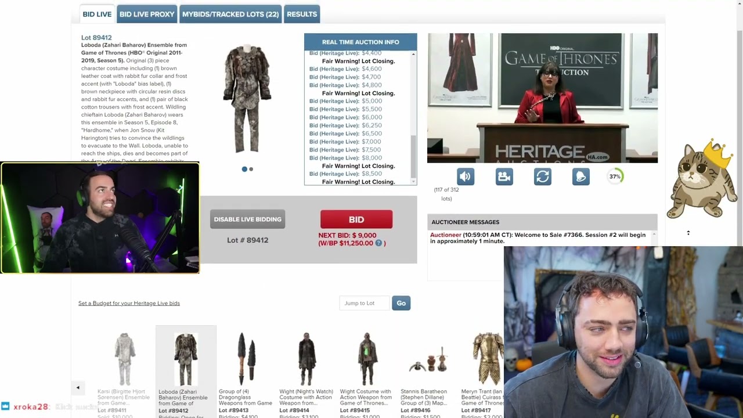Image resolution: width=743 pixels, height=418 pixels.
Task: Click the Heritage Auctions live video feed
Action: tap(543, 98)
